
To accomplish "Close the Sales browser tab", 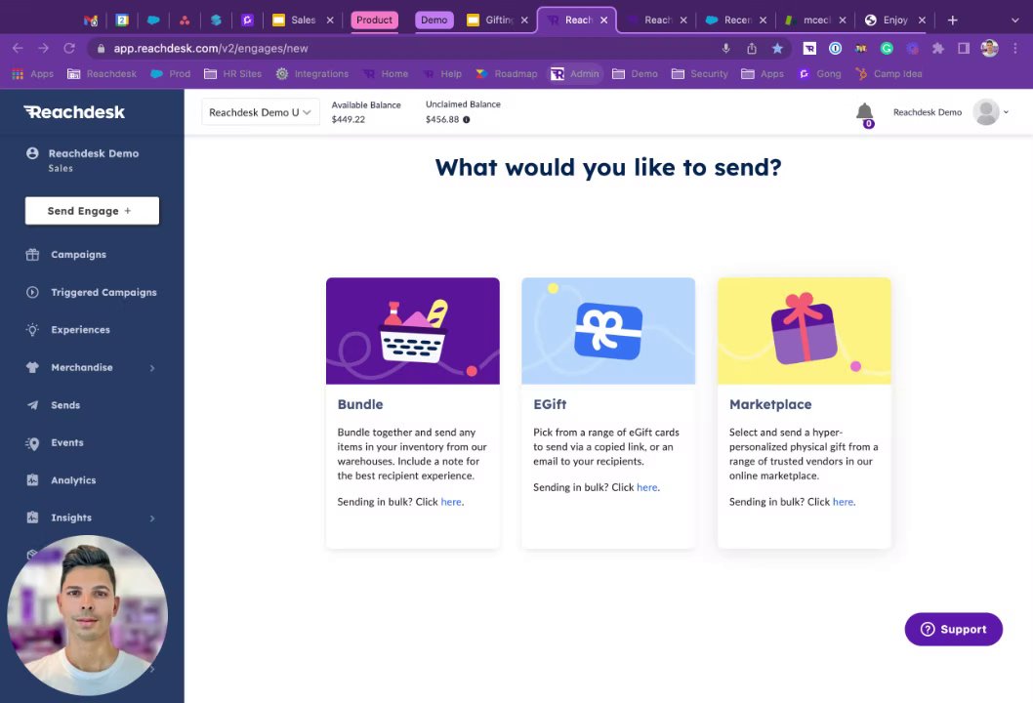I will [x=330, y=21].
